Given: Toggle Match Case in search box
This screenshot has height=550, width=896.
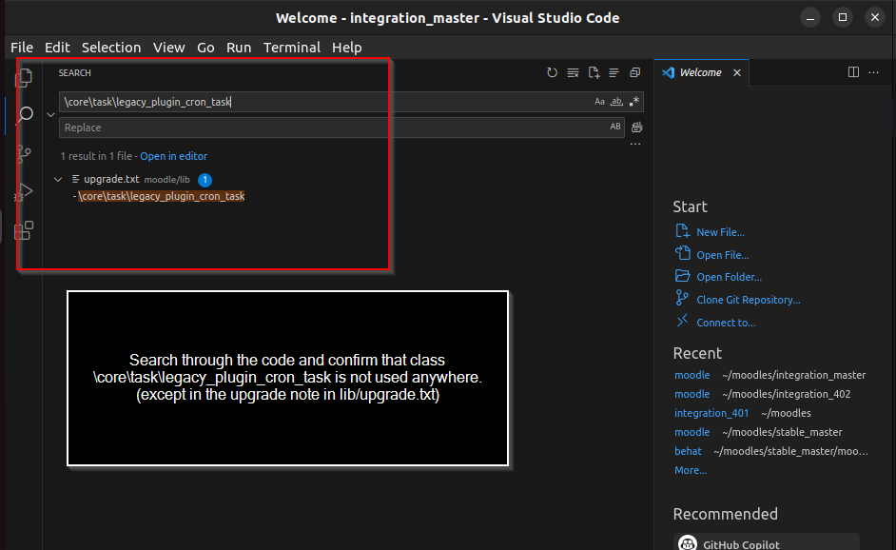Looking at the screenshot, I should [599, 101].
